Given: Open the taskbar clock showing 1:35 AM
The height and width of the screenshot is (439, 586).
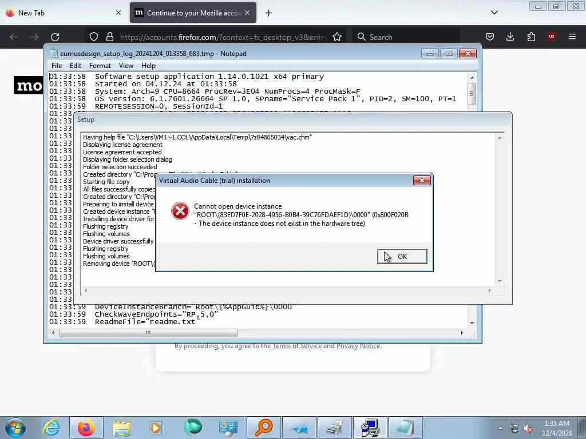Looking at the screenshot, I should tap(557, 428).
